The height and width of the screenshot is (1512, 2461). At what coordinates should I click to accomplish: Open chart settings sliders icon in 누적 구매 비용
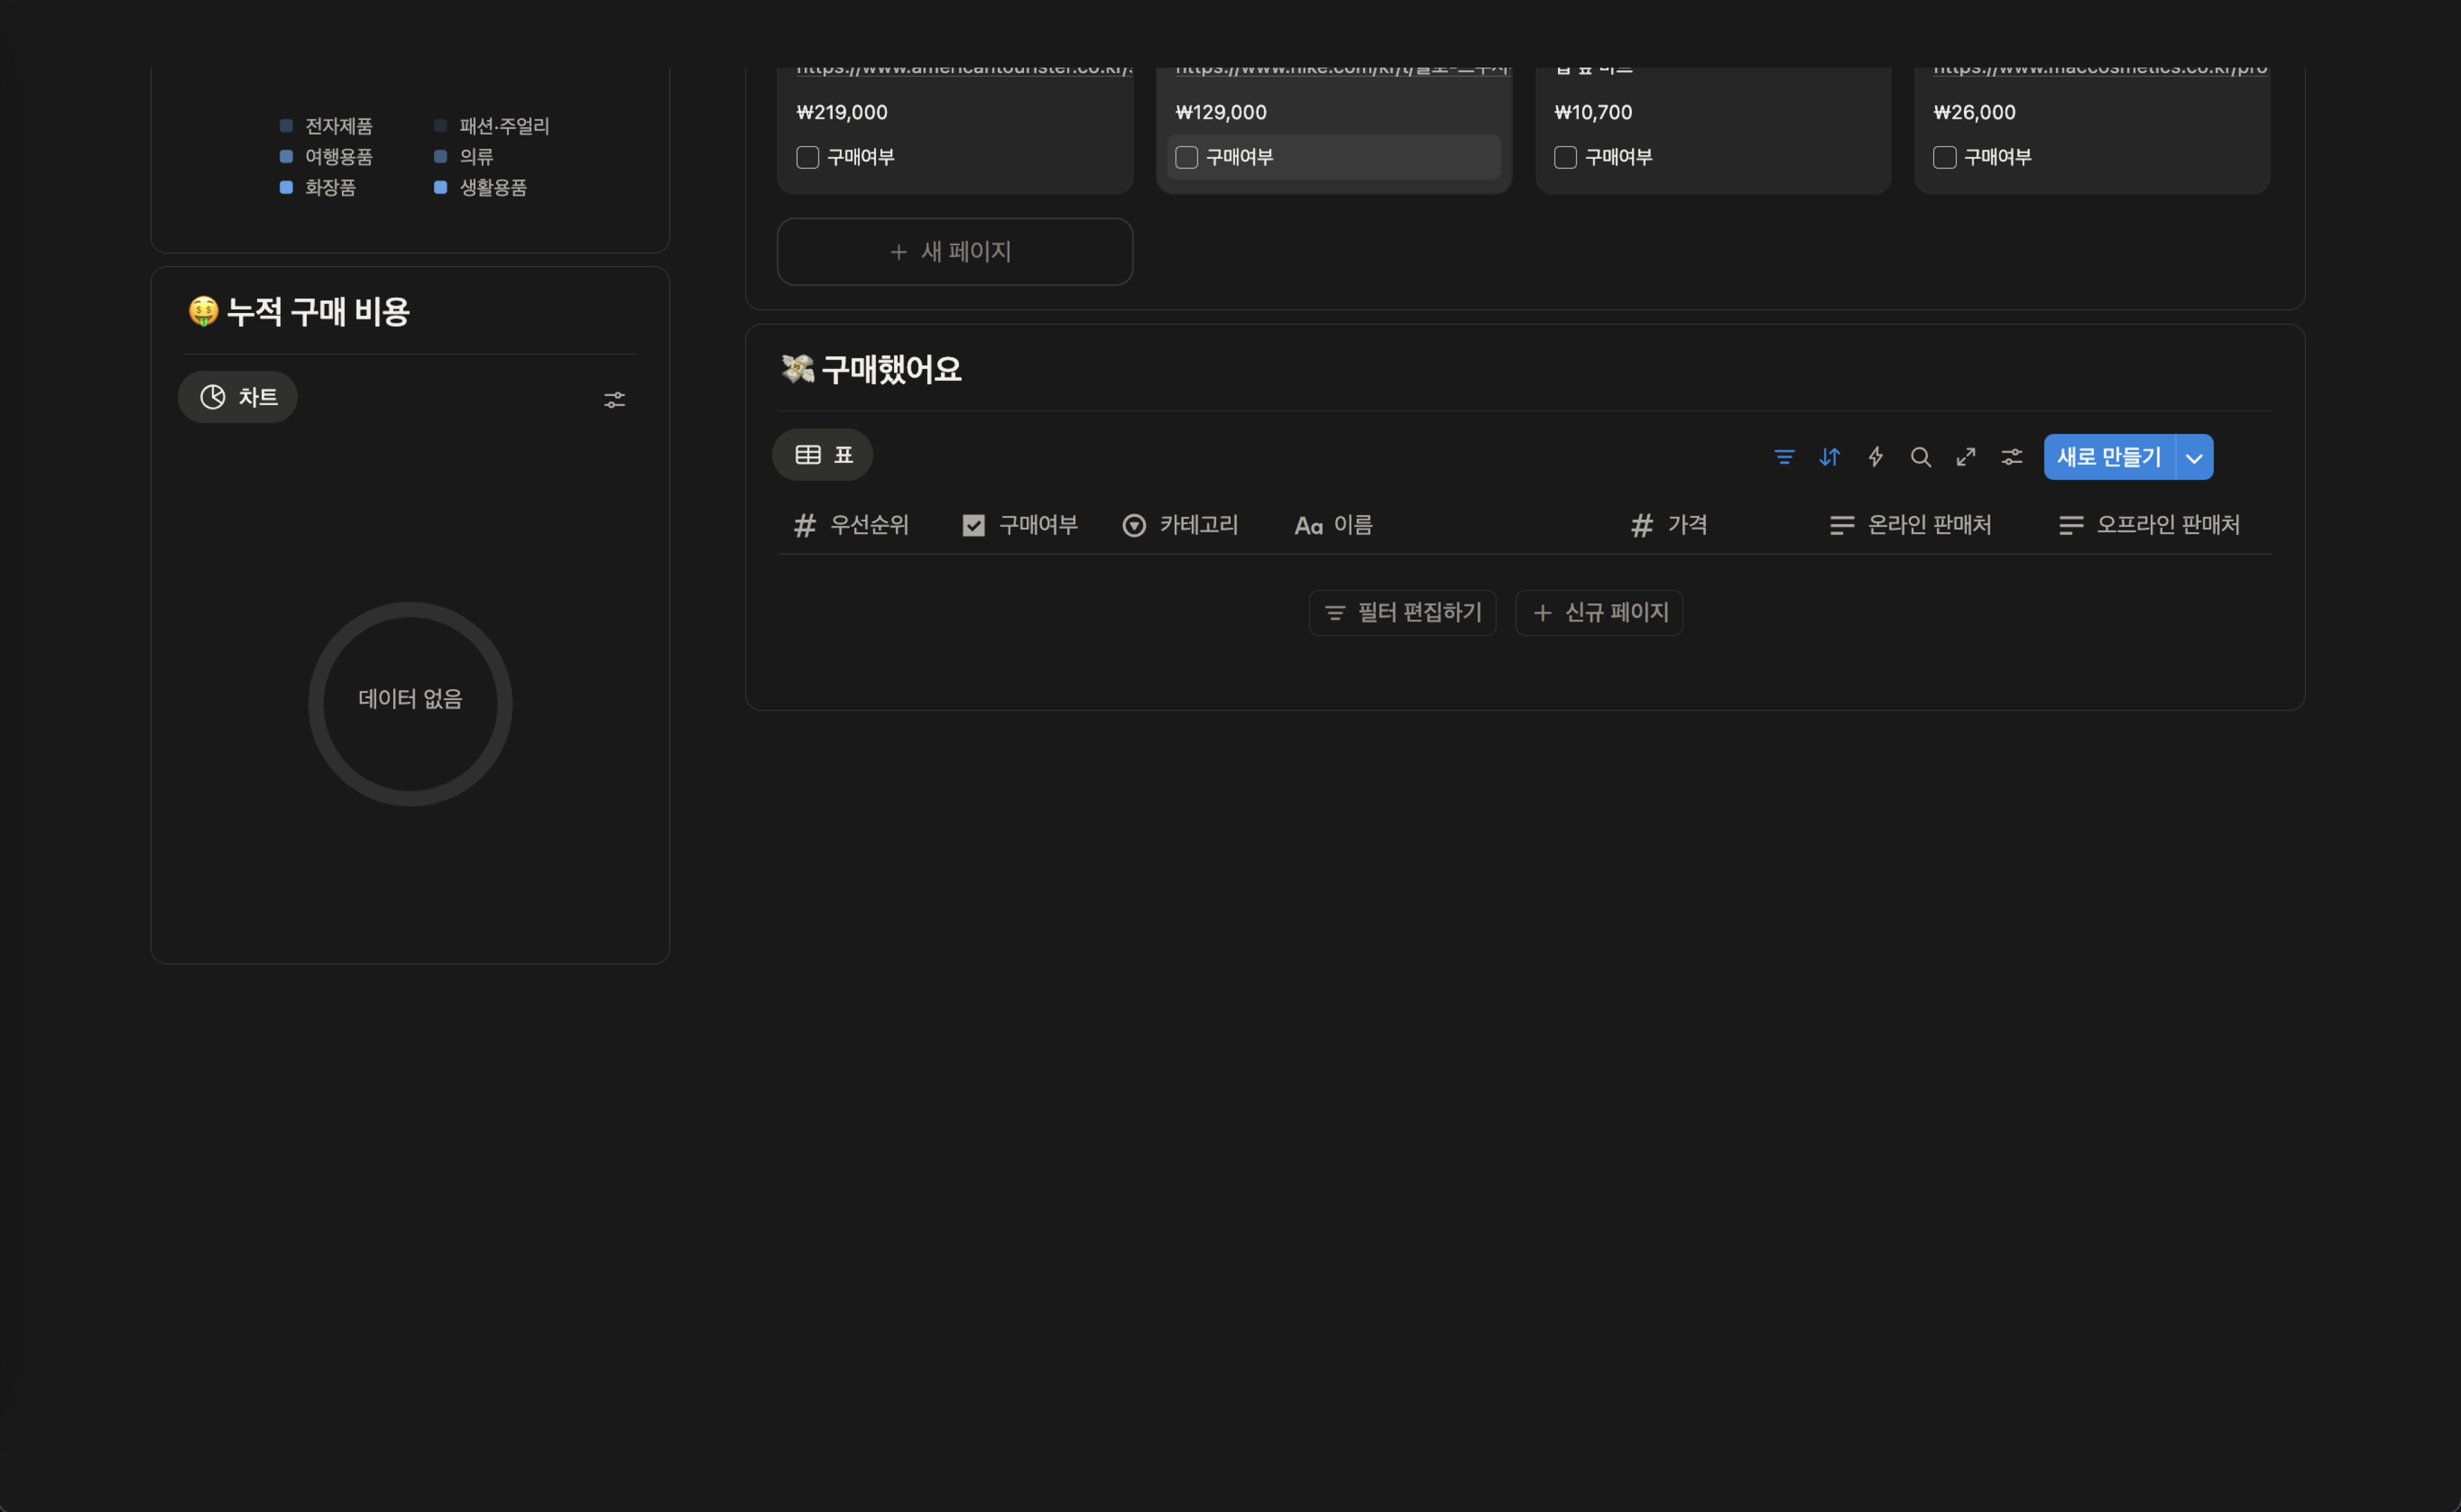click(614, 400)
